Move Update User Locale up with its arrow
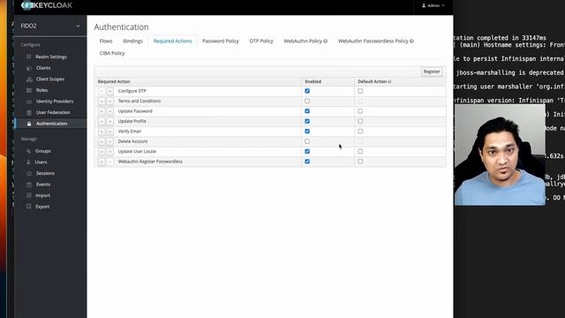565x318 pixels. coord(102,152)
